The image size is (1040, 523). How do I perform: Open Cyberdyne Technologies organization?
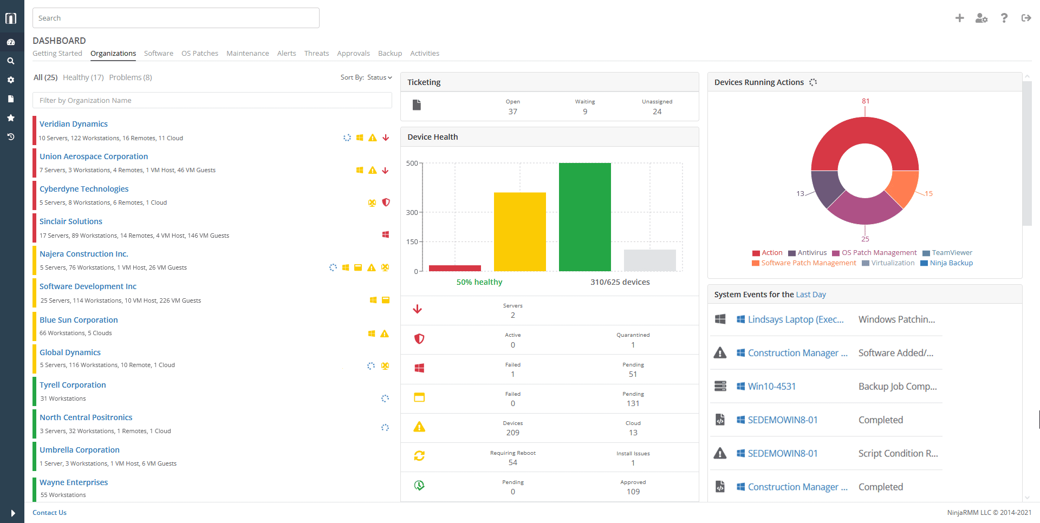click(84, 189)
